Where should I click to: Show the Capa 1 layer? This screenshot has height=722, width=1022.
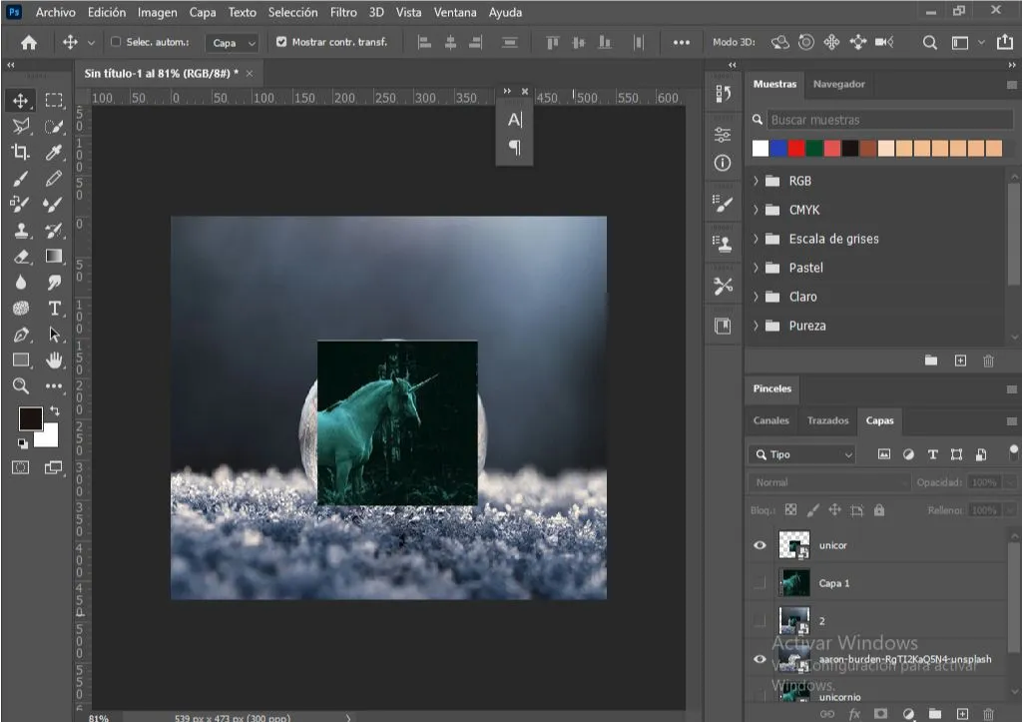(x=760, y=583)
